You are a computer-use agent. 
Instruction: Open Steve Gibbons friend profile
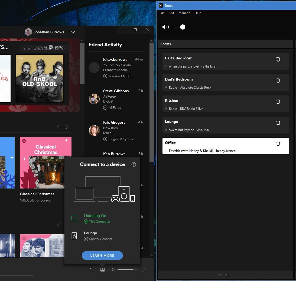[116, 91]
